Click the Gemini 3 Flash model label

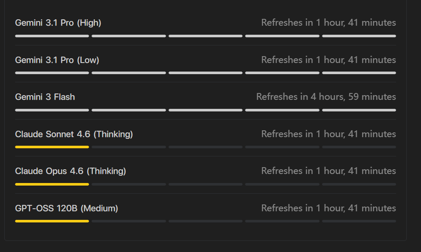(x=45, y=97)
